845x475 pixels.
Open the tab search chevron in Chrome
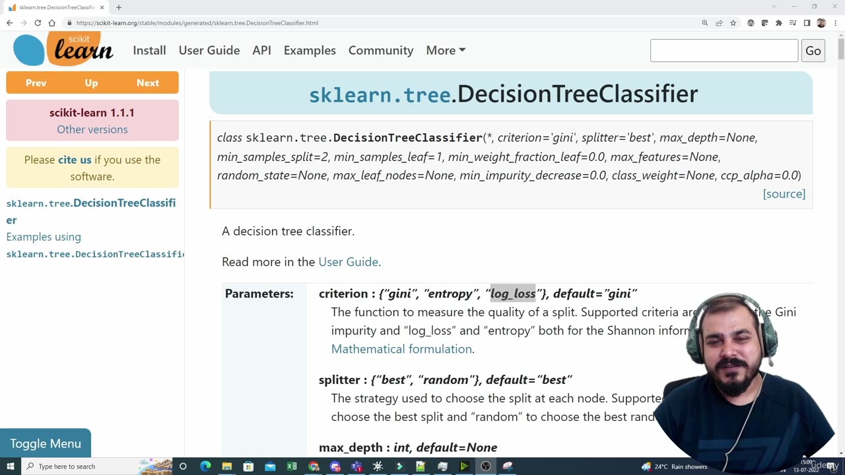coord(774,7)
